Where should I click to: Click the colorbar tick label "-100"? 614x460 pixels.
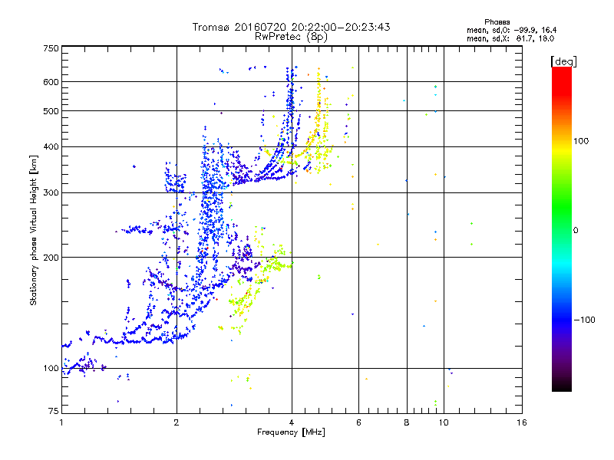coord(584,320)
